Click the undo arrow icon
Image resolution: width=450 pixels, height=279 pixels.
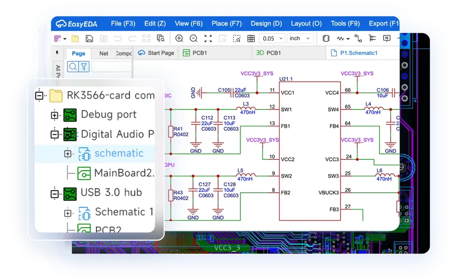[x=117, y=38]
